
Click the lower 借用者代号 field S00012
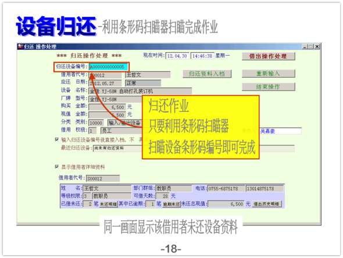(103, 179)
